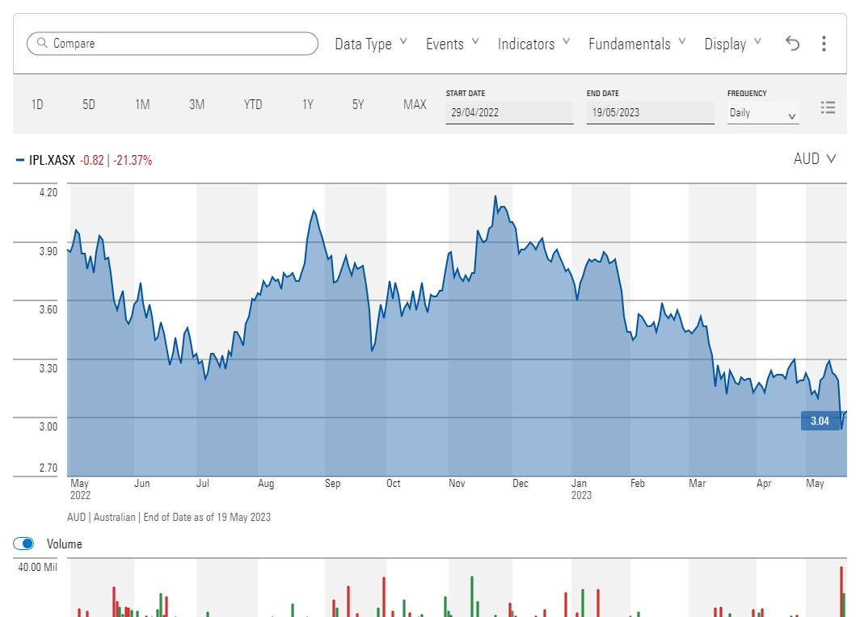Select the MAX date range

pos(415,104)
